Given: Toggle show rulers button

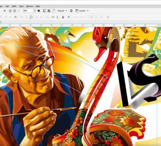Looking at the screenshot, I should pos(44,11).
